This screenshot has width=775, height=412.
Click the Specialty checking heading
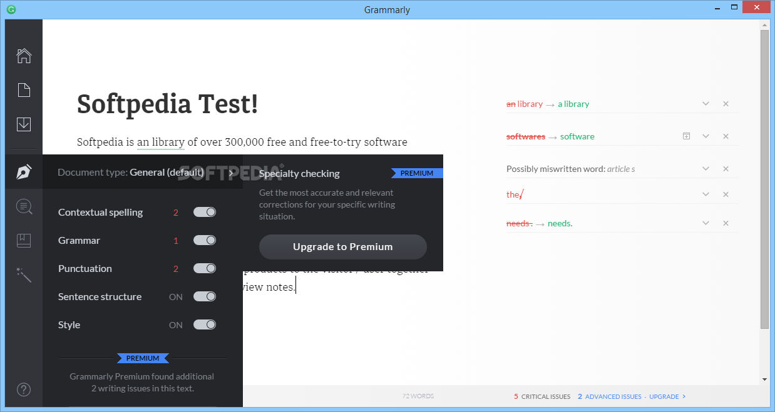click(x=299, y=174)
